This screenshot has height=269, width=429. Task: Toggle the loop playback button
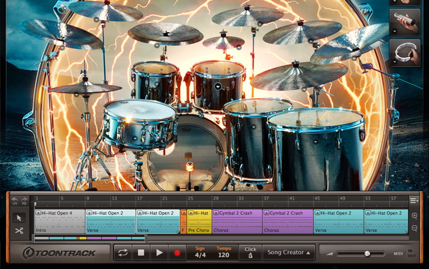pos(122,252)
